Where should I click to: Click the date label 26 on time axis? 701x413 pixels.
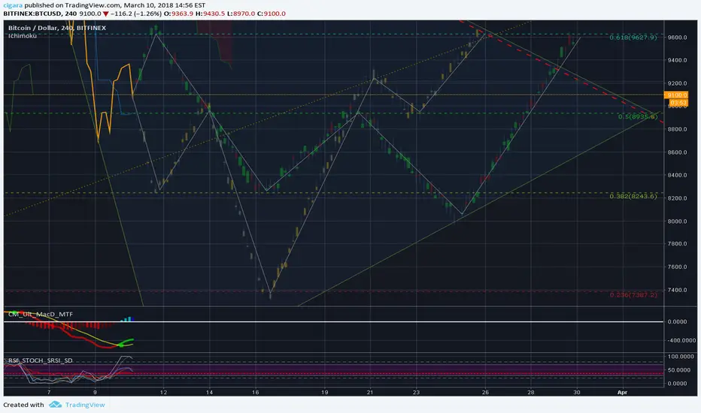pyautogui.click(x=486, y=393)
